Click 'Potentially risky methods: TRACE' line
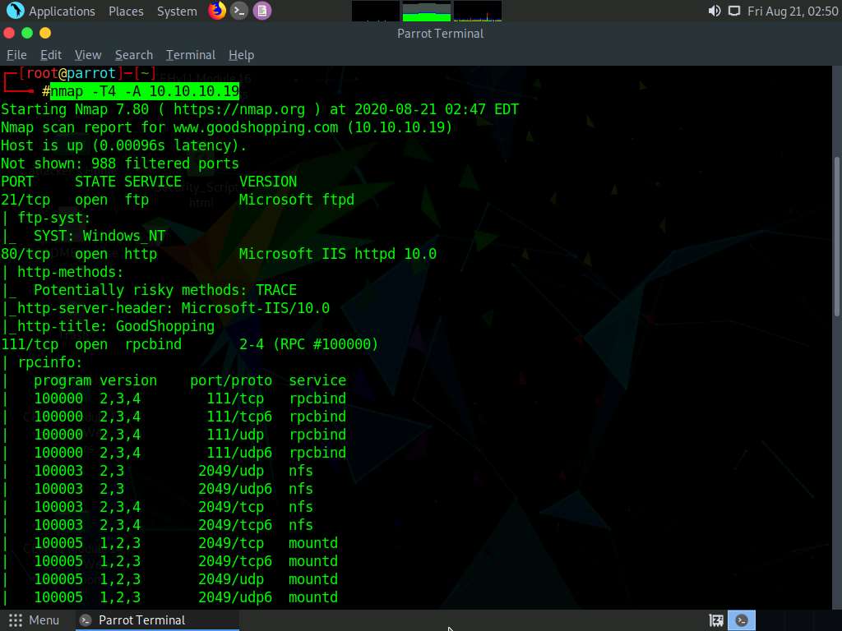This screenshot has width=842, height=631. pyautogui.click(x=164, y=290)
